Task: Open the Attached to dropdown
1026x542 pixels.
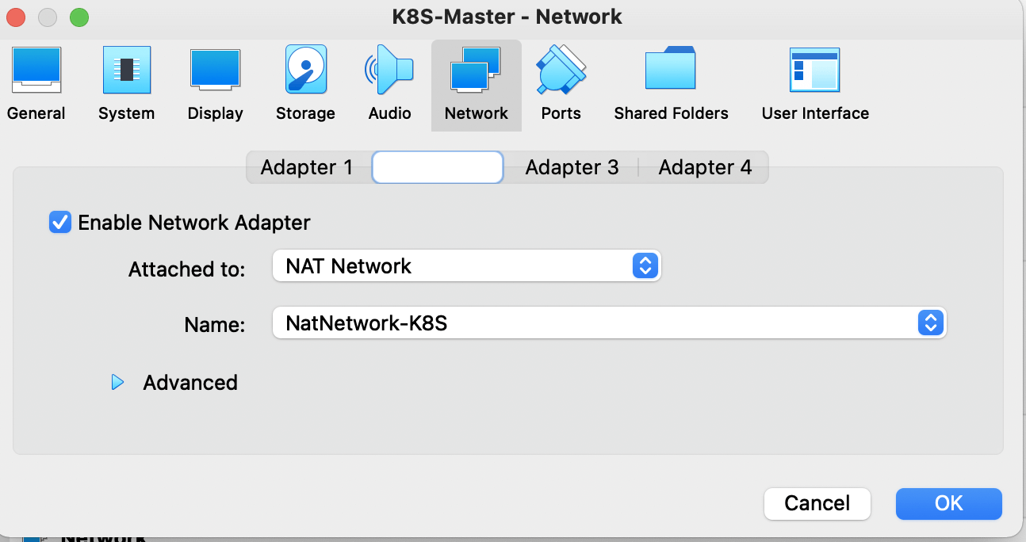Action: click(x=466, y=266)
